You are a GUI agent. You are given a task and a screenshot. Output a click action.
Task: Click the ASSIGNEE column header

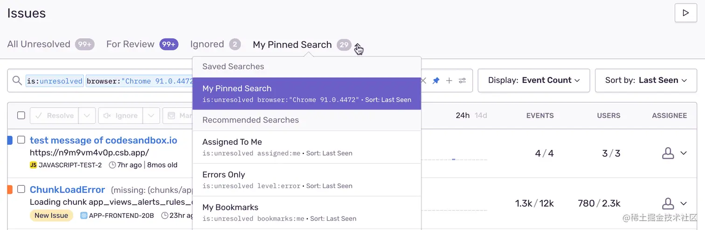tap(670, 115)
